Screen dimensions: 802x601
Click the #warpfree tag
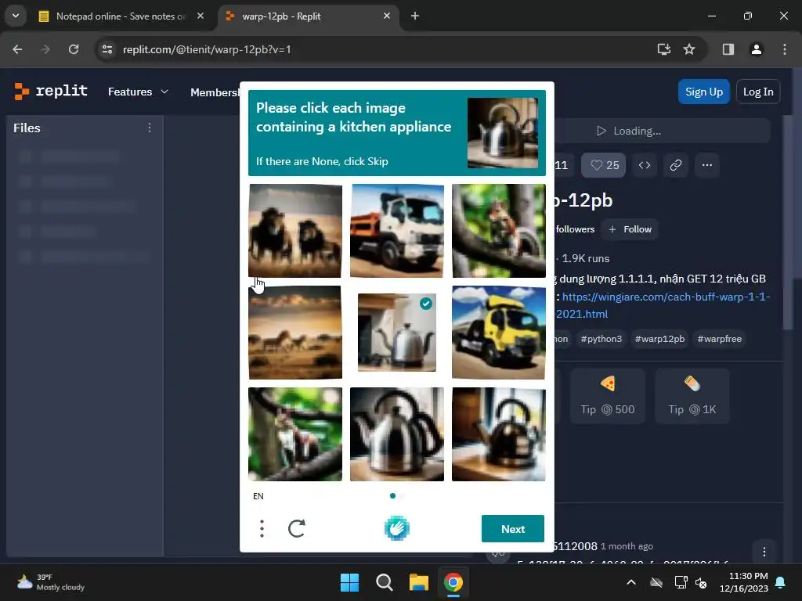[x=719, y=339]
